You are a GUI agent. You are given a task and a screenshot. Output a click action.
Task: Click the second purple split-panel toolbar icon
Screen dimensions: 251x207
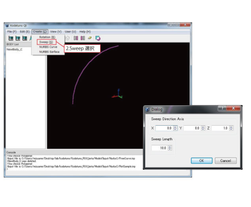coord(83,38)
